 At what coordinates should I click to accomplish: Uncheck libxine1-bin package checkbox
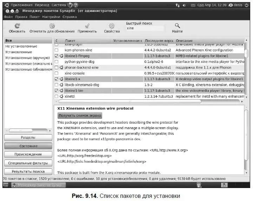(x=56, y=91)
